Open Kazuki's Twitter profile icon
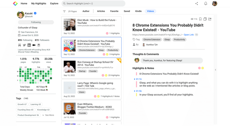 tap(24, 45)
